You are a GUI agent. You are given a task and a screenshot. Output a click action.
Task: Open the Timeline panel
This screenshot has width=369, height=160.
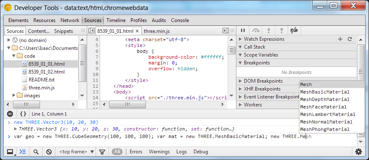(x=116, y=20)
